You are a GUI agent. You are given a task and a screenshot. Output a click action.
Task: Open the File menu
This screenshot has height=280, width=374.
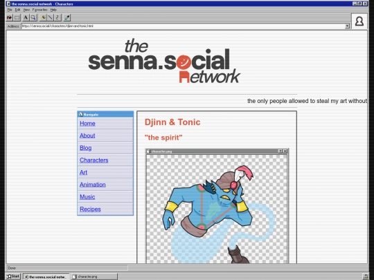click(10, 10)
